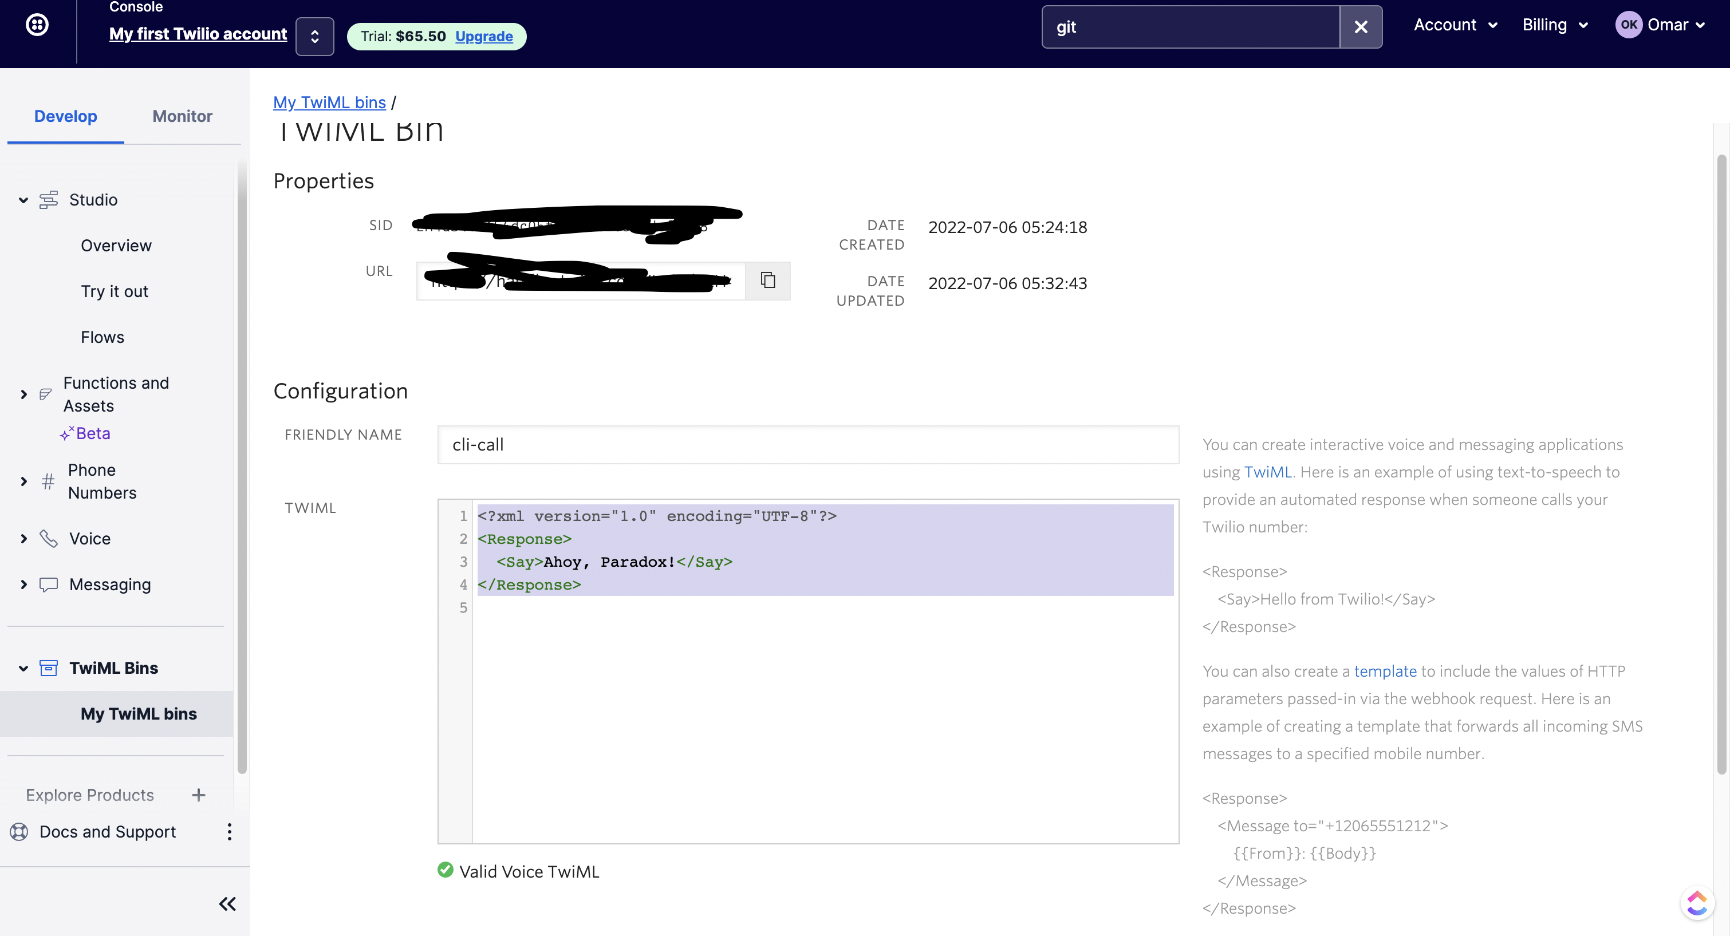The image size is (1730, 936).
Task: Clear the search box with X
Action: pos(1361,27)
